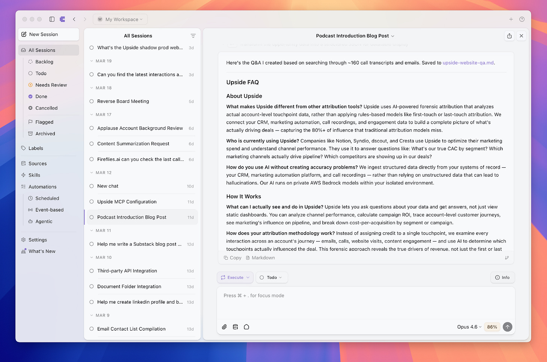Click the purple app logo icon
Image resolution: width=547 pixels, height=362 pixels.
coord(62,19)
